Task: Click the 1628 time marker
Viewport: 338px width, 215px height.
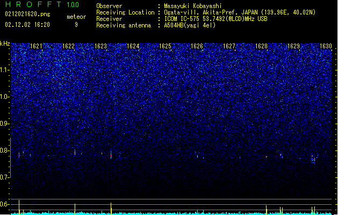Action: 261,46
